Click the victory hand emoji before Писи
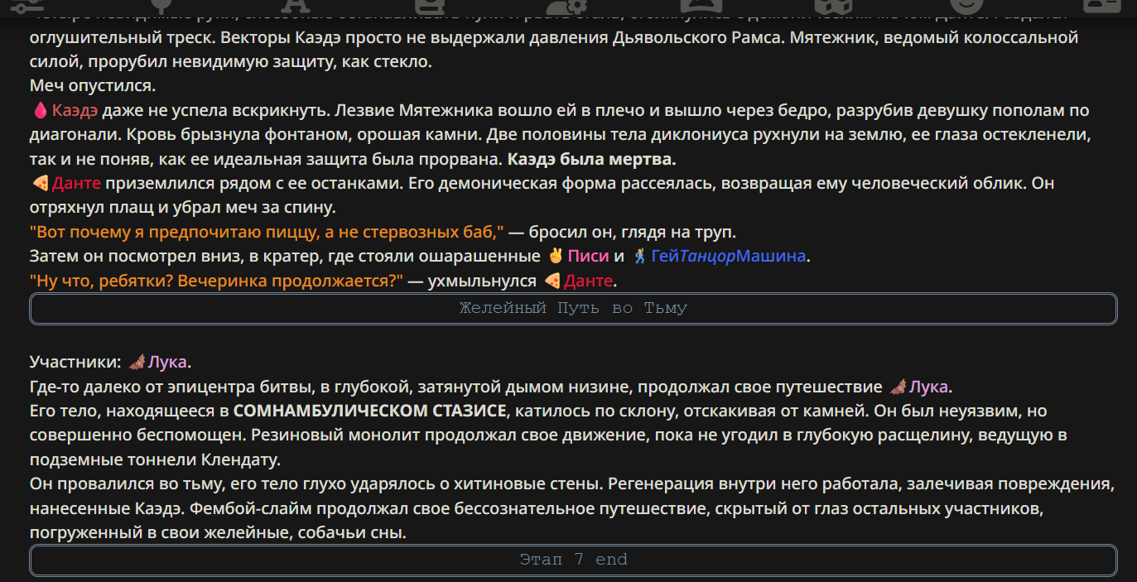Image resolution: width=1137 pixels, height=582 pixels. pyautogui.click(x=556, y=256)
